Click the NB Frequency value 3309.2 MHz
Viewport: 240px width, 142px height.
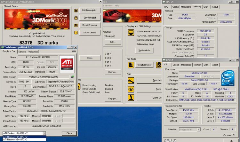(226, 22)
